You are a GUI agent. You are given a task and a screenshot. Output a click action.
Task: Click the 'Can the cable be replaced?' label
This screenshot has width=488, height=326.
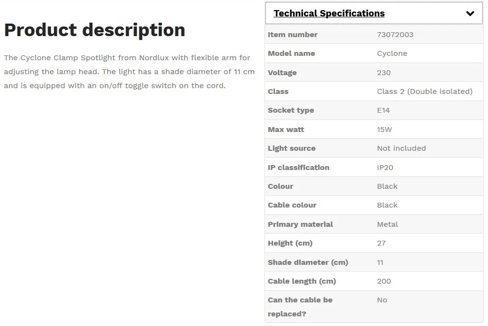tap(300, 307)
